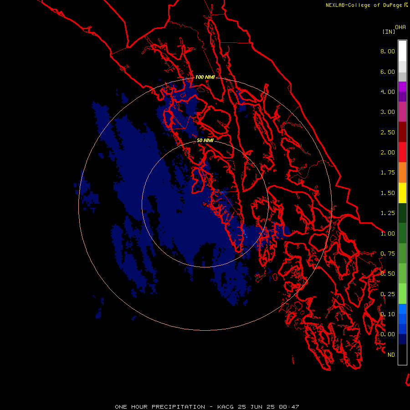This screenshot has height=410, width=410.
Task: Click the 1.50 legend value
Action: (x=388, y=193)
